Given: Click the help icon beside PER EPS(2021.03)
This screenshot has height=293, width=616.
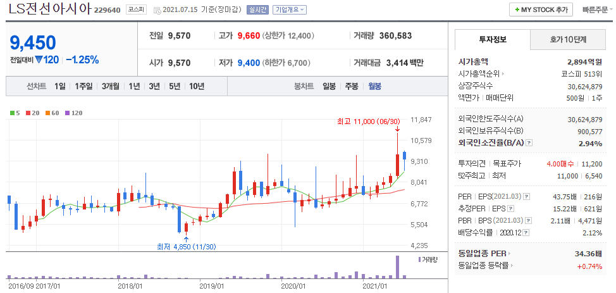Looking at the screenshot, I should click(526, 196).
